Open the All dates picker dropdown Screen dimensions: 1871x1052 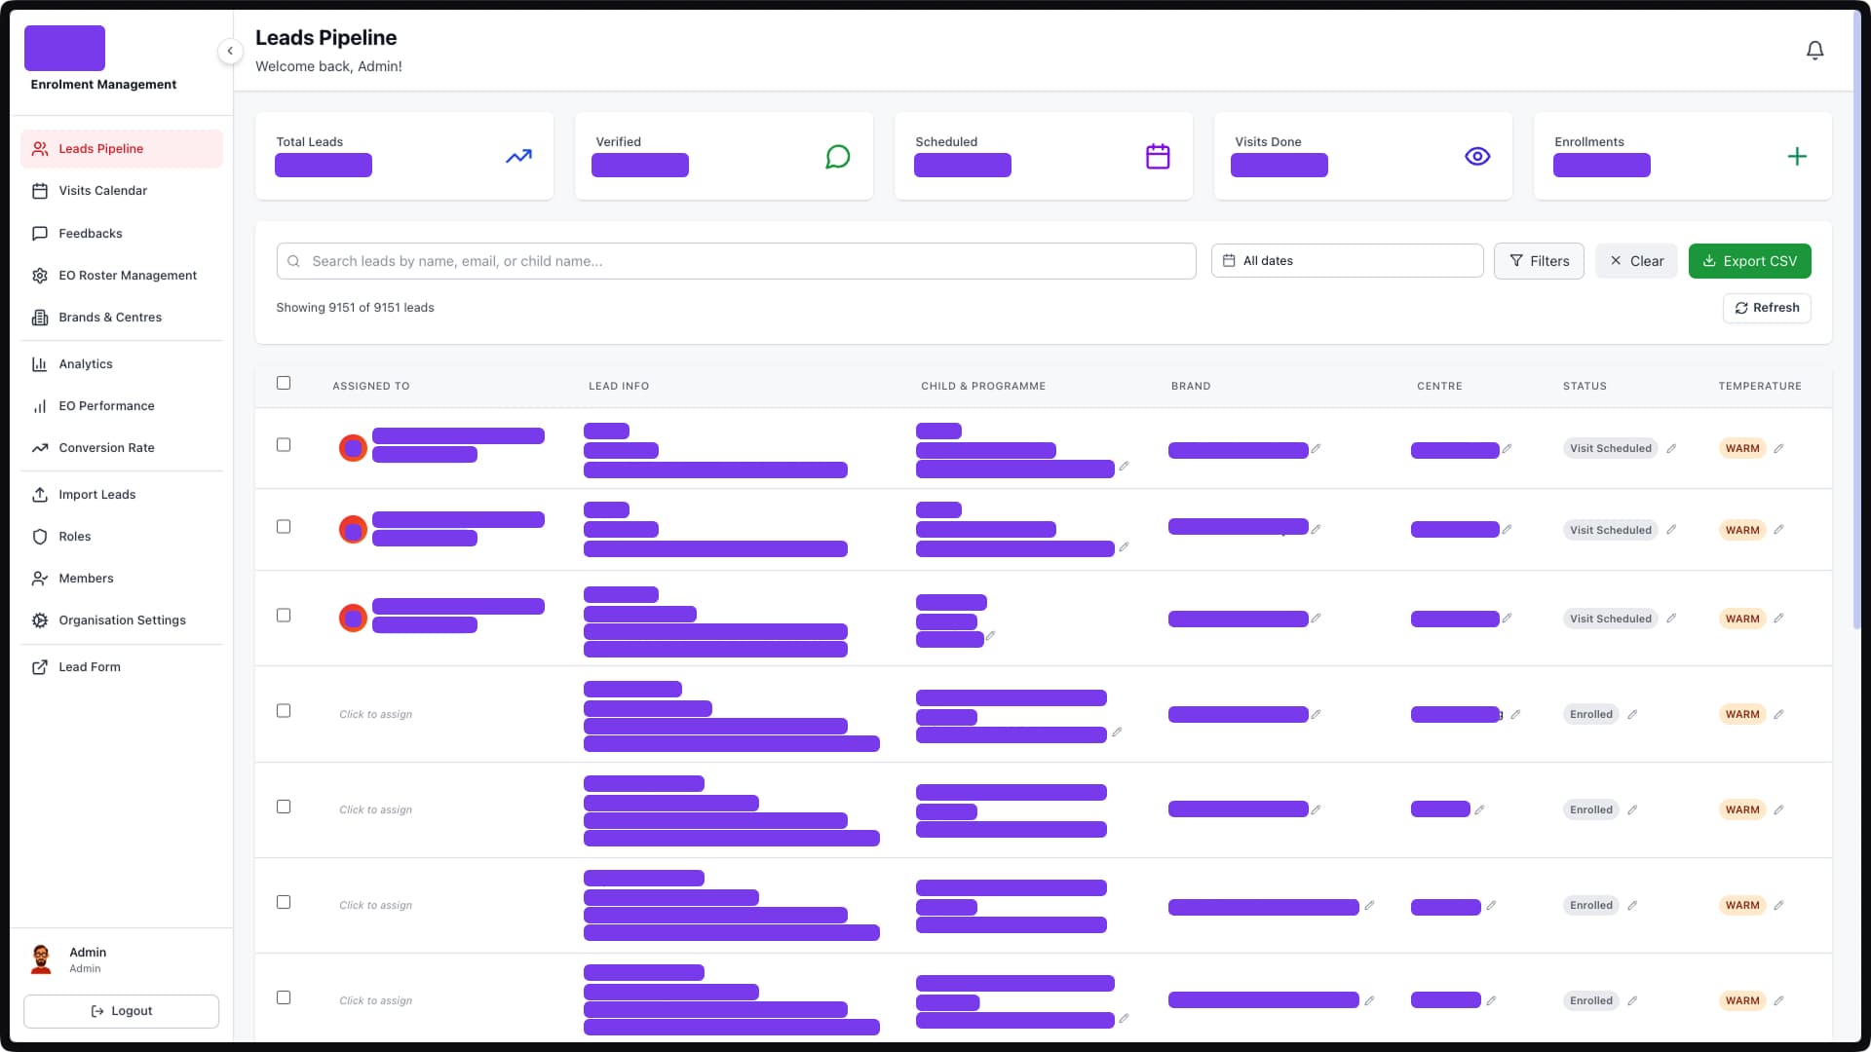pyautogui.click(x=1347, y=261)
